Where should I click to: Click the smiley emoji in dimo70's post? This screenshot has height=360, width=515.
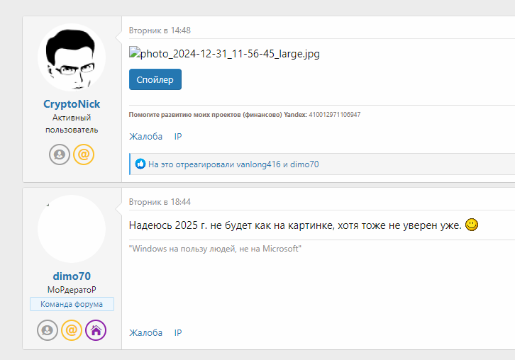tap(472, 225)
